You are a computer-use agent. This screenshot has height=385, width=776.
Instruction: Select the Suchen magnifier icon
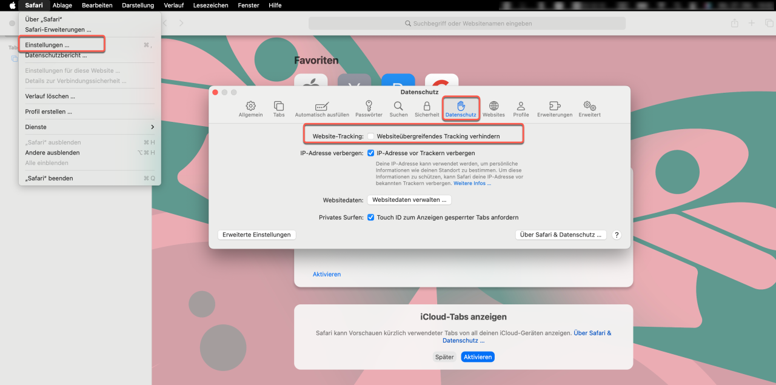(x=398, y=109)
